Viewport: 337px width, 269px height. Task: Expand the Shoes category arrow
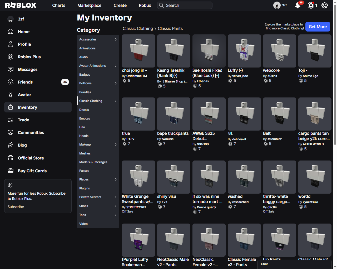click(116, 206)
